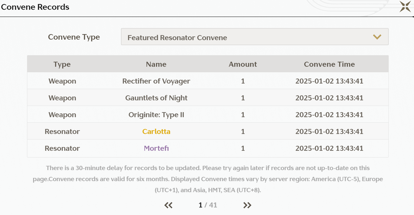The height and width of the screenshot is (215, 414).
Task: Go to previous page of records
Action: tap(168, 205)
